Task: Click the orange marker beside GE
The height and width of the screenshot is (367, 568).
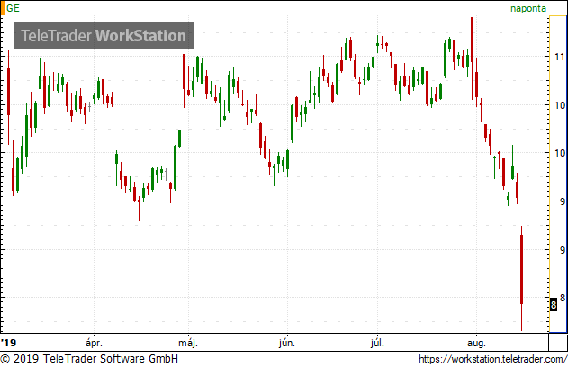Action: click(3, 8)
